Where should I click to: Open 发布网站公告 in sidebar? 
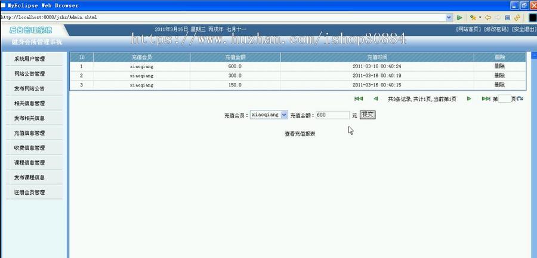coord(29,88)
